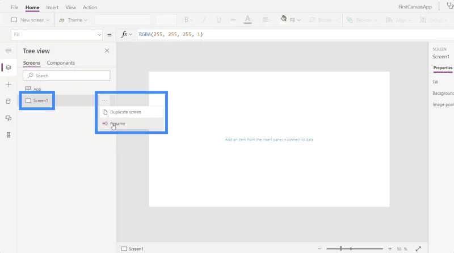
Task: Open the View tab
Action: pyautogui.click(x=70, y=7)
